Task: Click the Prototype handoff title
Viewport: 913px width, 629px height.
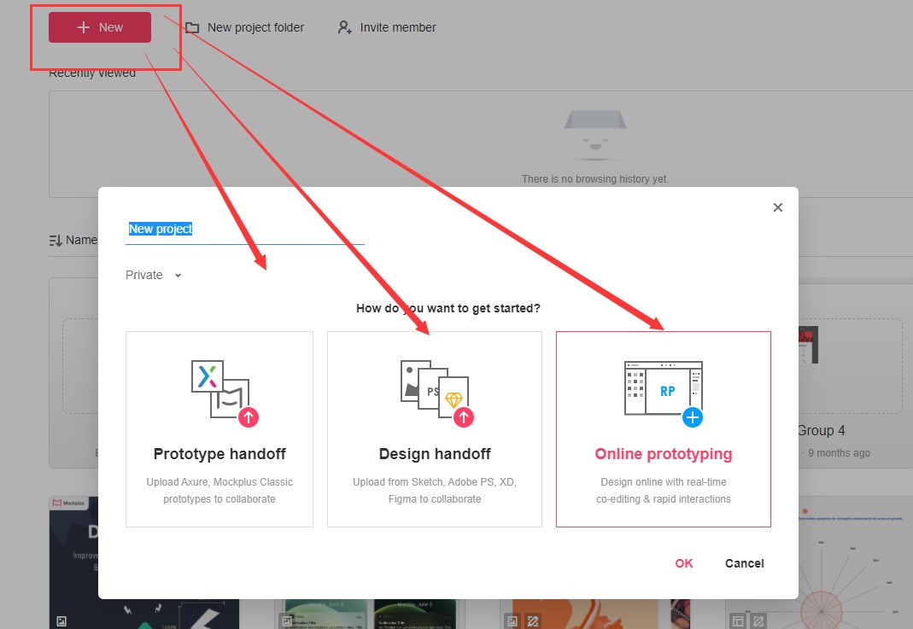Action: click(x=219, y=454)
